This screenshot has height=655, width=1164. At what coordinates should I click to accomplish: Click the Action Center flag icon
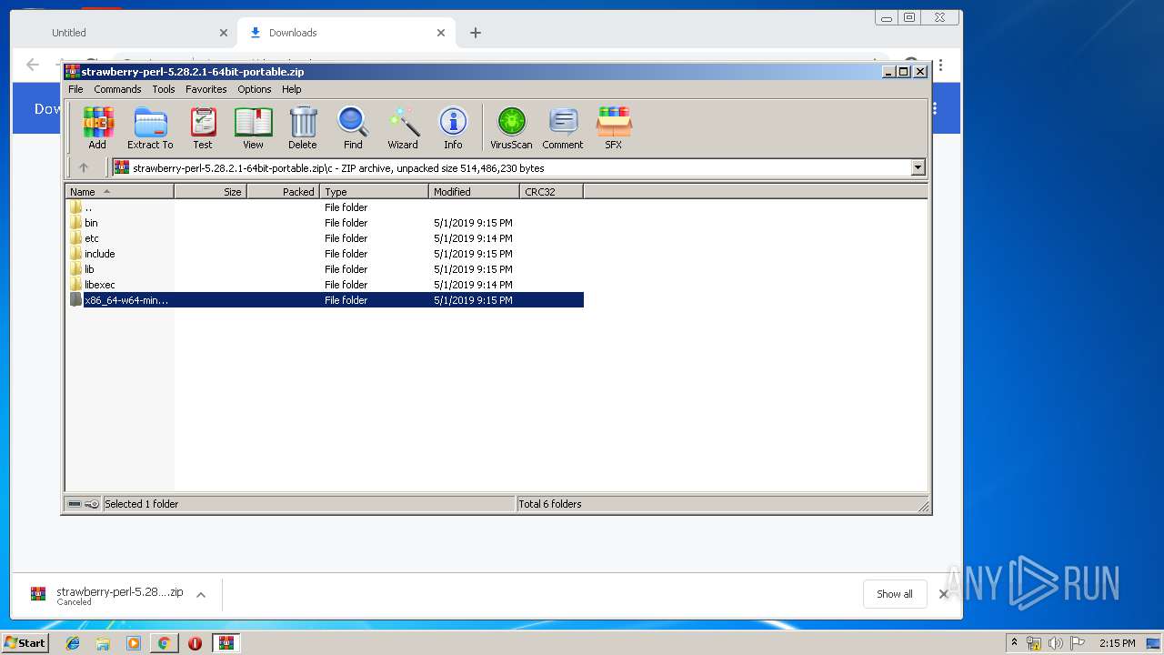coord(1077,643)
